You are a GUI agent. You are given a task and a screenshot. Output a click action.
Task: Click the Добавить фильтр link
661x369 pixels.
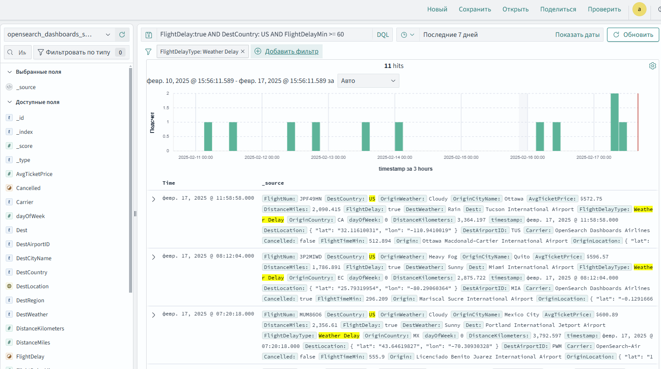pos(291,51)
